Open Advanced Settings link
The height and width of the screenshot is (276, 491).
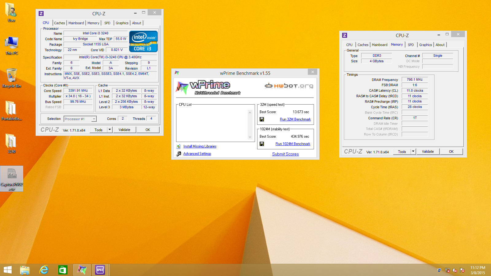pyautogui.click(x=197, y=154)
